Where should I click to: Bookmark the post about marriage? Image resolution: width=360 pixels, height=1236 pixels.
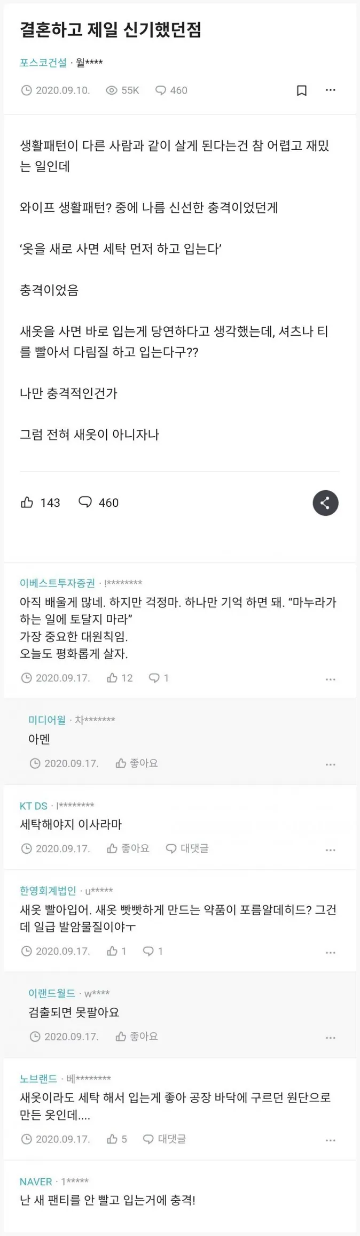301,90
